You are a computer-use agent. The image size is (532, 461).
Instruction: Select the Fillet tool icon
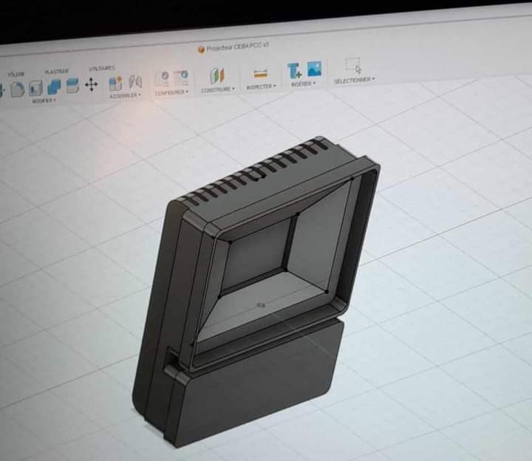pos(18,89)
